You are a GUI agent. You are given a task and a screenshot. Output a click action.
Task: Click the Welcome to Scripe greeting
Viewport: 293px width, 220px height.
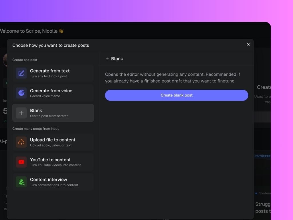tap(31, 31)
